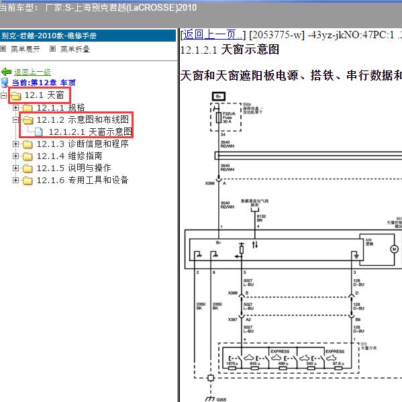Open the 12.1.6 专用工具和设备 item
The image size is (402, 402).
pyautogui.click(x=83, y=180)
